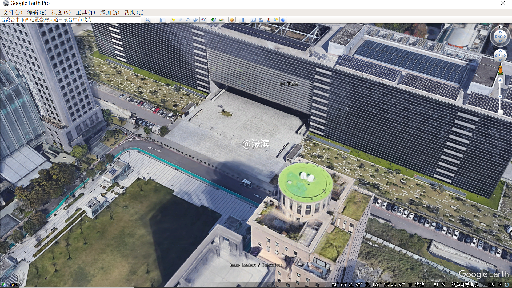Add a polygon to the map
The height and width of the screenshot is (288, 512).
pyautogui.click(x=181, y=20)
